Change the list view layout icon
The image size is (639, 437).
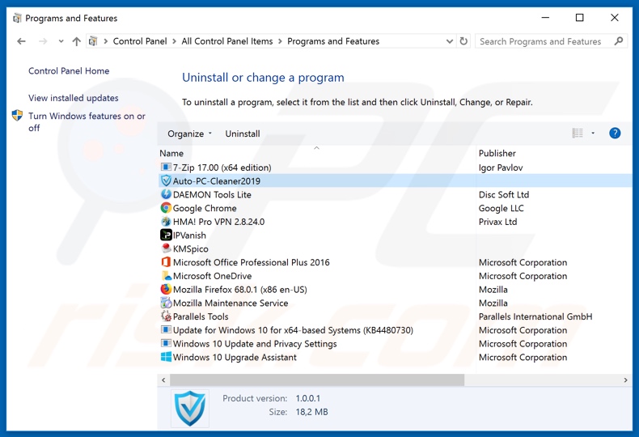click(x=578, y=133)
